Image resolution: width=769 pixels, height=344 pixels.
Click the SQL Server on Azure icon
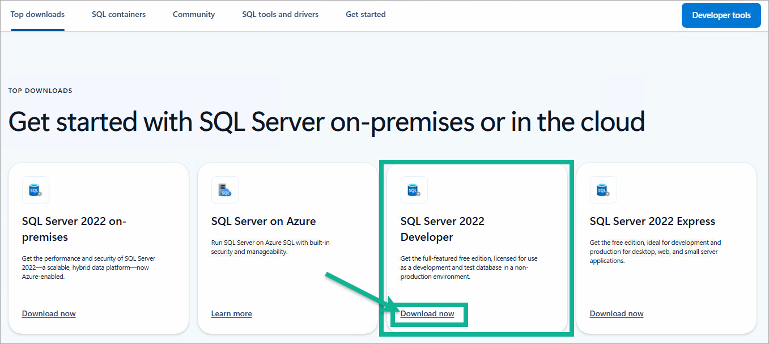pyautogui.click(x=225, y=190)
